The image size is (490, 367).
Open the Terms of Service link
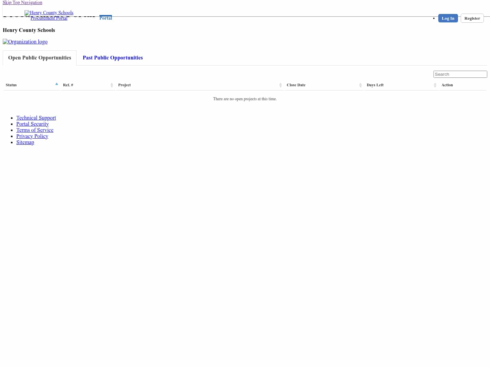click(35, 130)
